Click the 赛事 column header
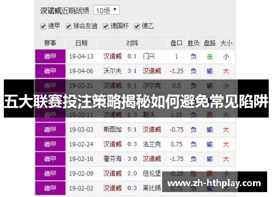 [50, 43]
